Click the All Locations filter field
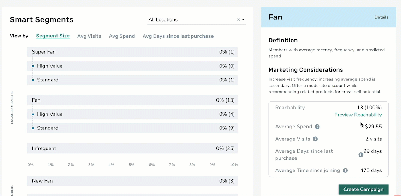The image size is (401, 196). 196,20
